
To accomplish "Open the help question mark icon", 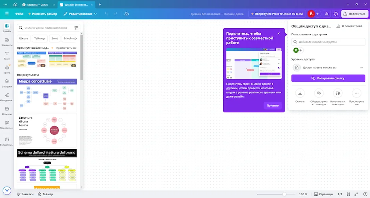I will 365,194.
